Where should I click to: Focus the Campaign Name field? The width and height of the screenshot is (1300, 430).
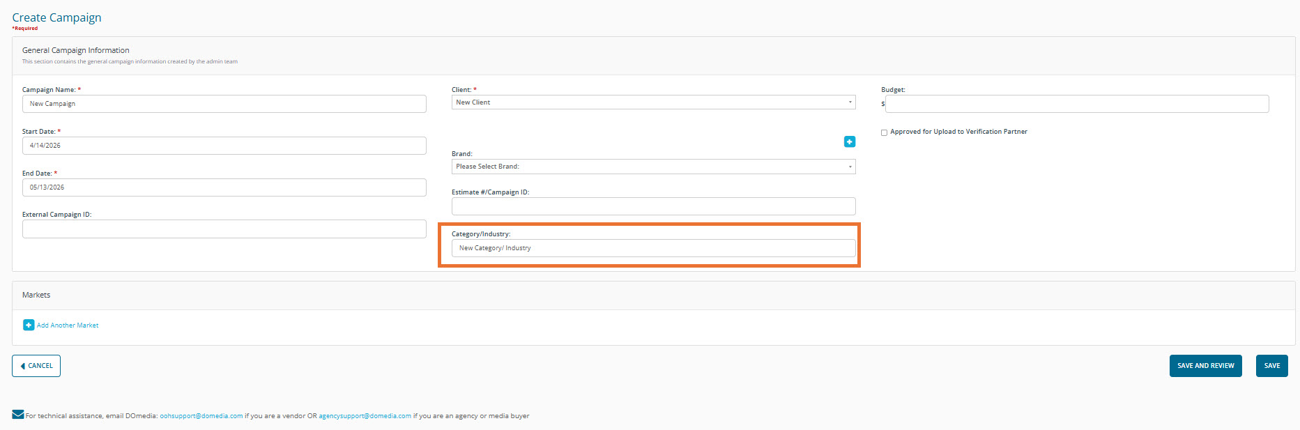224,104
